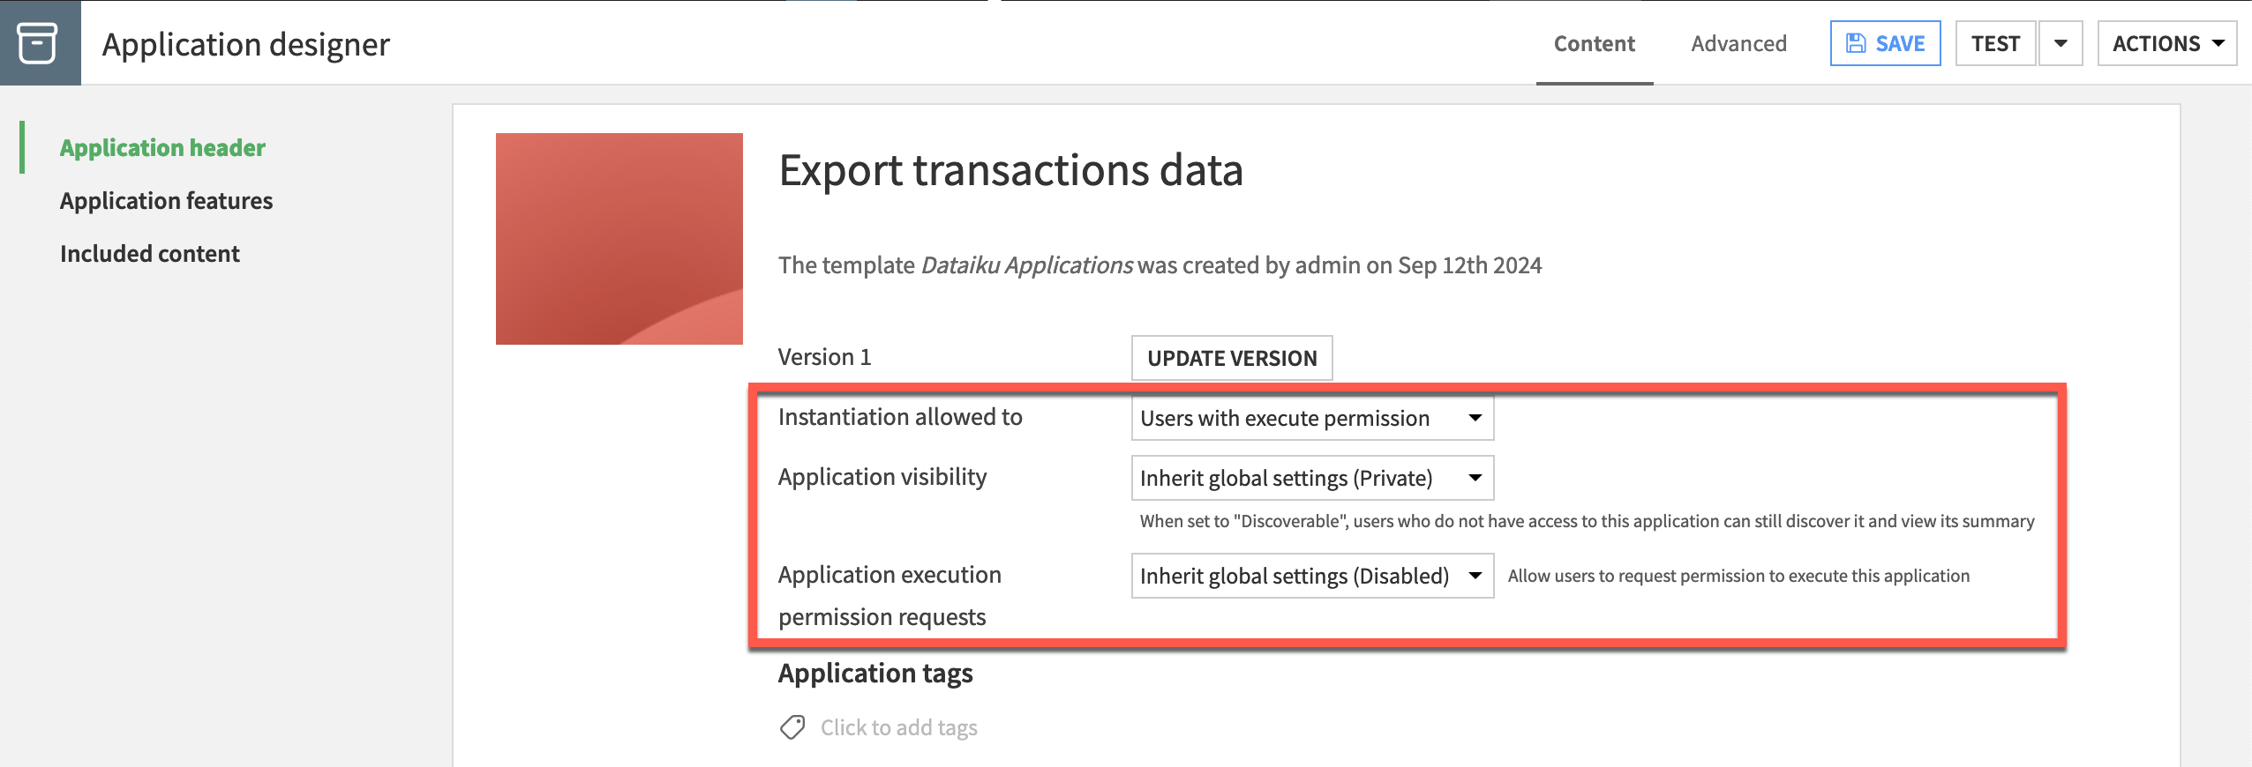The image size is (2252, 767).
Task: Click the Export transactions data title
Action: (1010, 170)
